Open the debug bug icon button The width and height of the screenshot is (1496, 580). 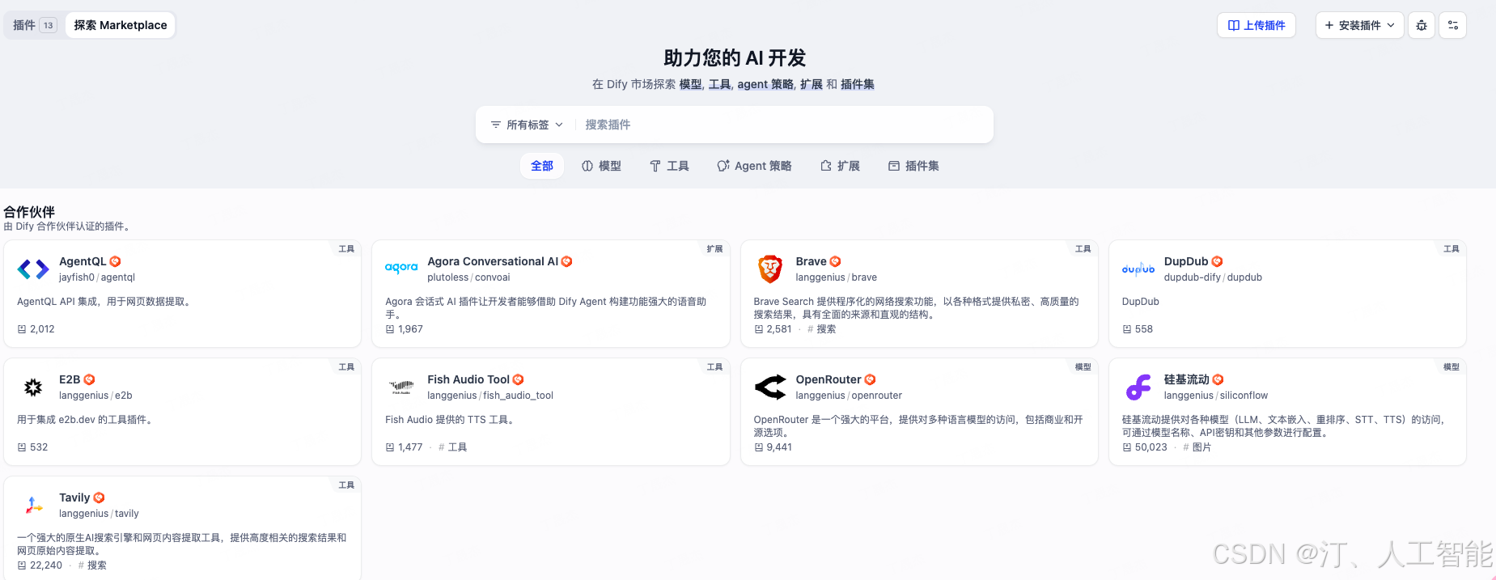click(x=1422, y=25)
